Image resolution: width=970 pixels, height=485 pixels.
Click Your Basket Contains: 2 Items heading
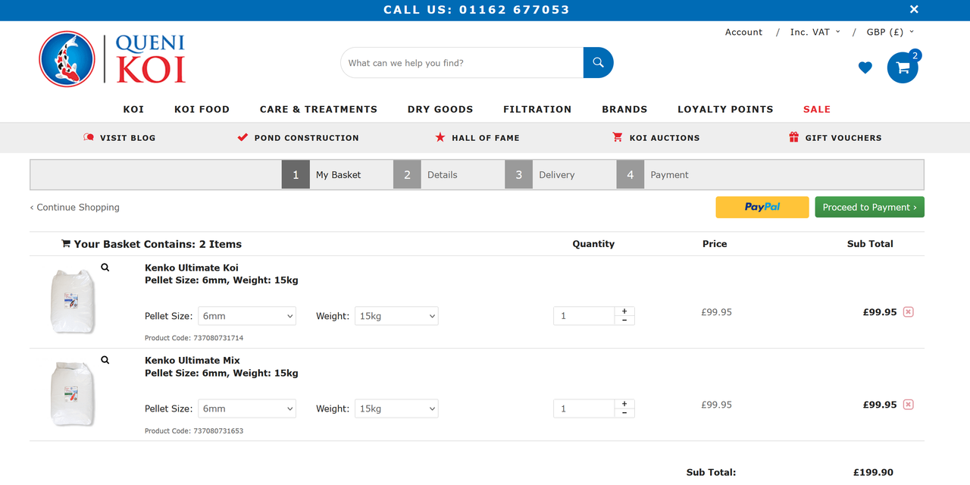[x=152, y=244]
